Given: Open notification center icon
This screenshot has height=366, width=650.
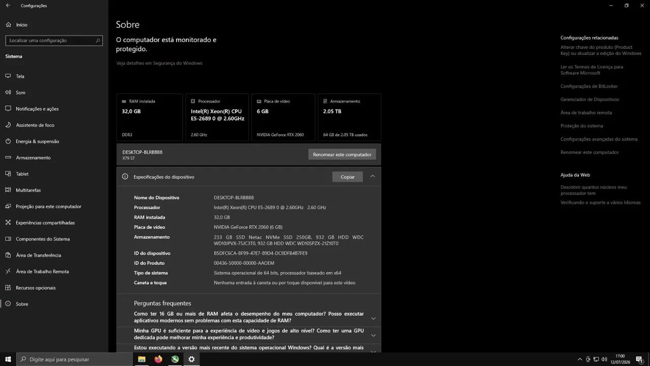Looking at the screenshot, I should [x=639, y=359].
